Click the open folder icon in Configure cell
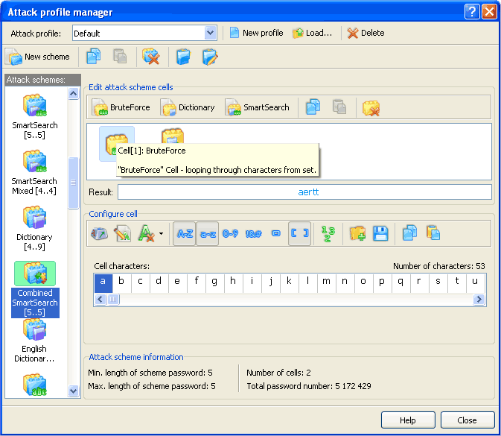This screenshot has width=501, height=436. pos(358,233)
